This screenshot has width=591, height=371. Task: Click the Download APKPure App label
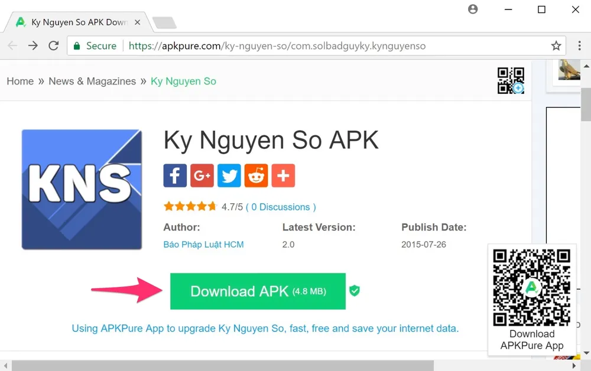(532, 340)
